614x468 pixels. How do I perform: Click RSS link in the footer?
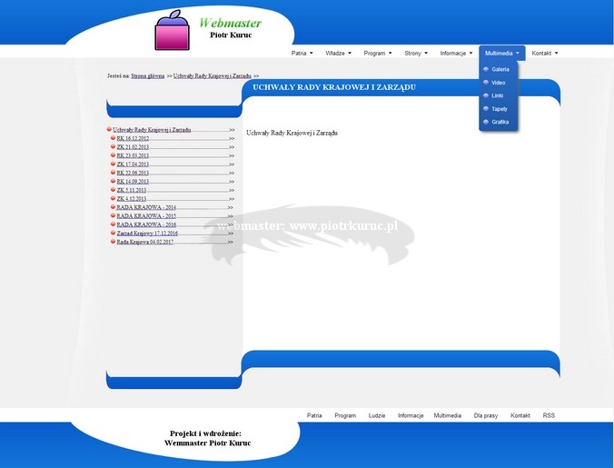[x=549, y=415]
